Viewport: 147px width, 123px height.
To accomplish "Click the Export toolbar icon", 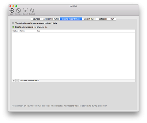I will click(25, 10).
